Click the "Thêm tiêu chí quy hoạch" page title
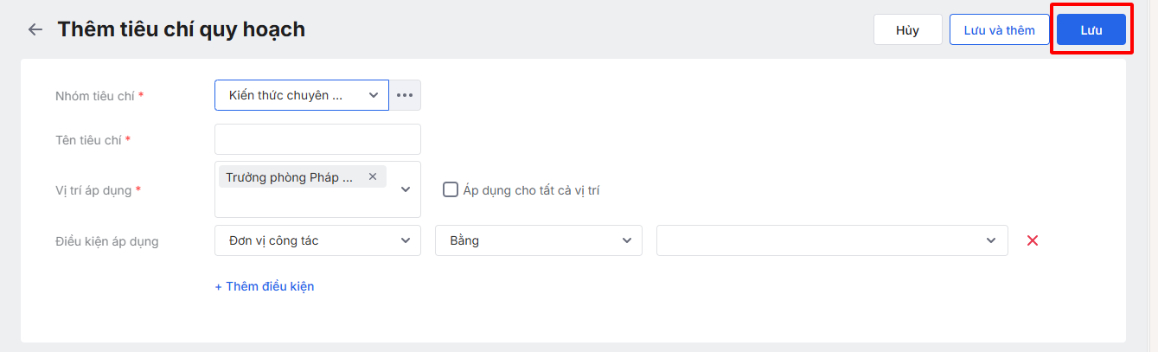This screenshot has width=1158, height=352. point(181,29)
